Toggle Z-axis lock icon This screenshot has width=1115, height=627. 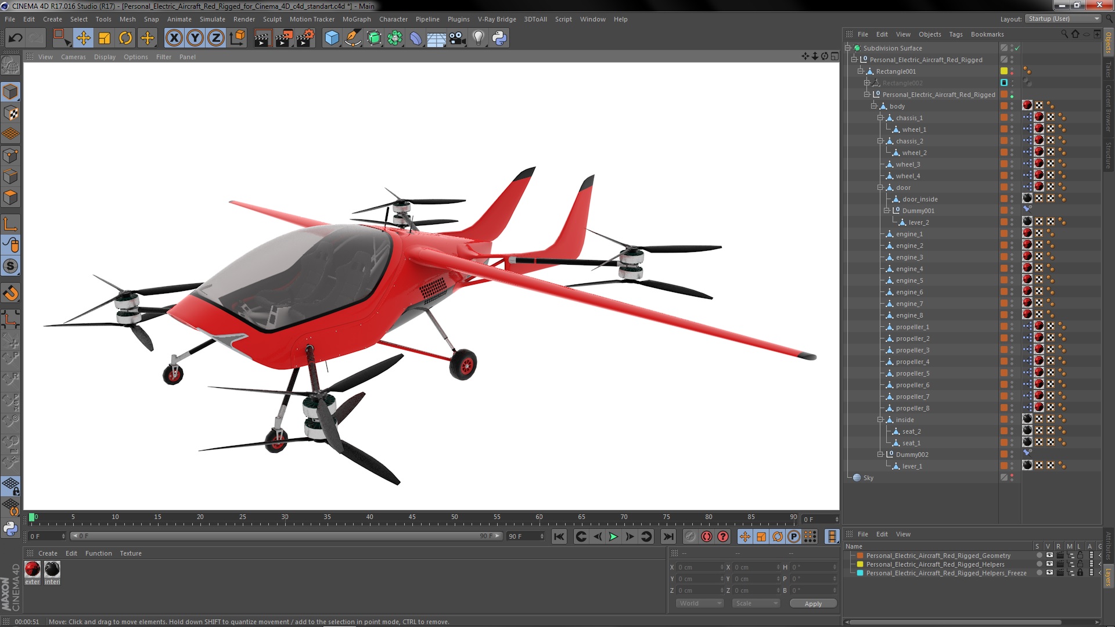click(216, 38)
